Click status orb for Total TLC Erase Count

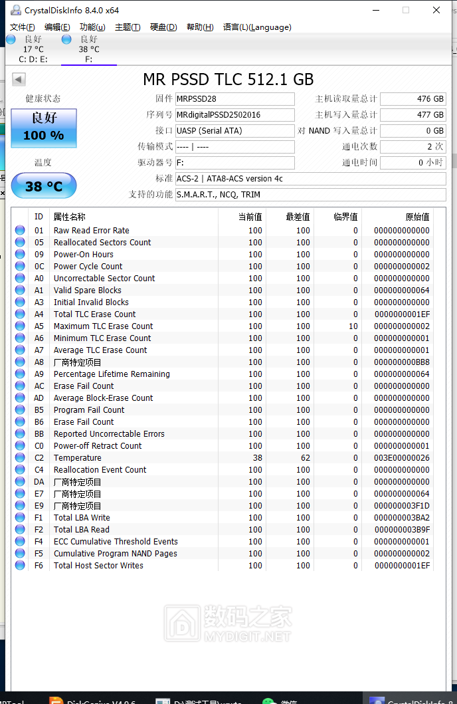[20, 314]
